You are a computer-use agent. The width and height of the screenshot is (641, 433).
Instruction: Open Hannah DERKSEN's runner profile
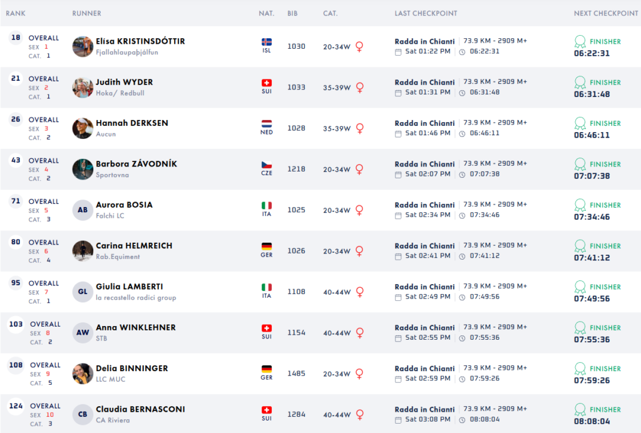coord(132,123)
